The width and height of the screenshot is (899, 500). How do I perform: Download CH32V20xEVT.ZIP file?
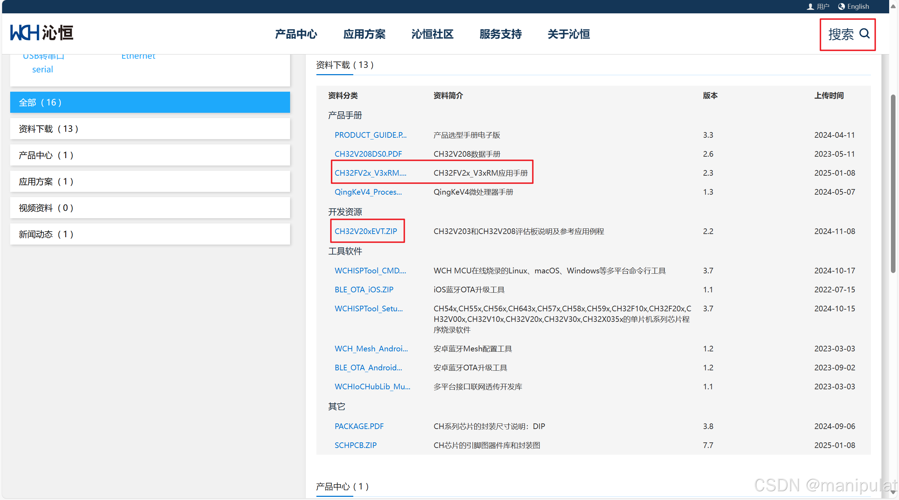[x=366, y=231]
